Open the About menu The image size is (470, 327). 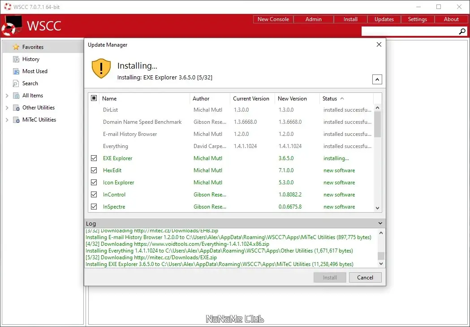[451, 19]
